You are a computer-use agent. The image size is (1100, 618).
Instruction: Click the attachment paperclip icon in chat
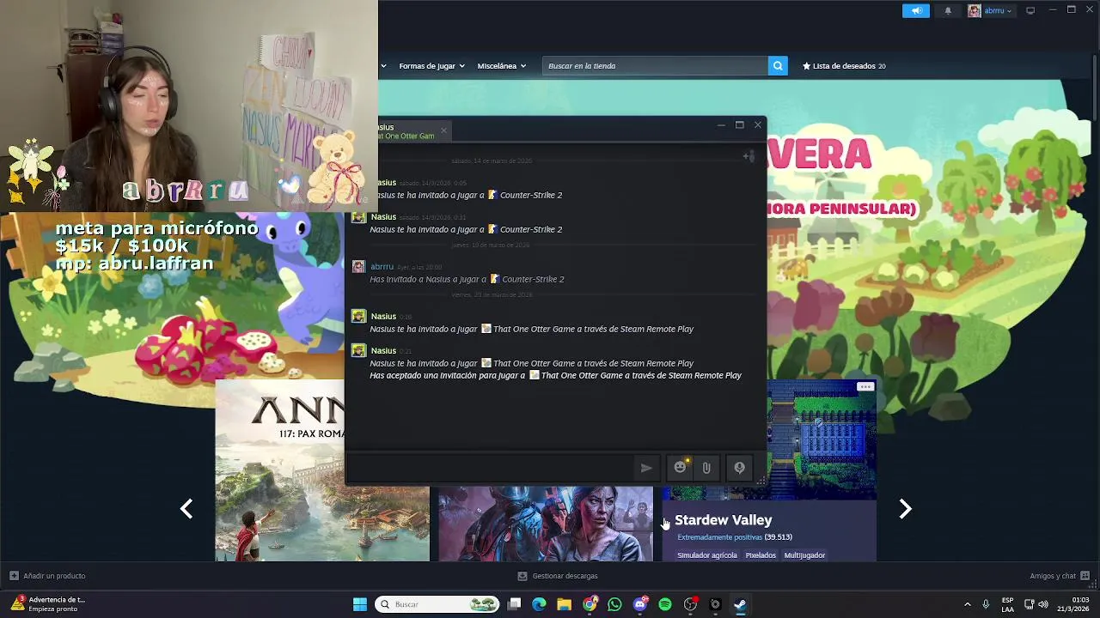pos(706,468)
